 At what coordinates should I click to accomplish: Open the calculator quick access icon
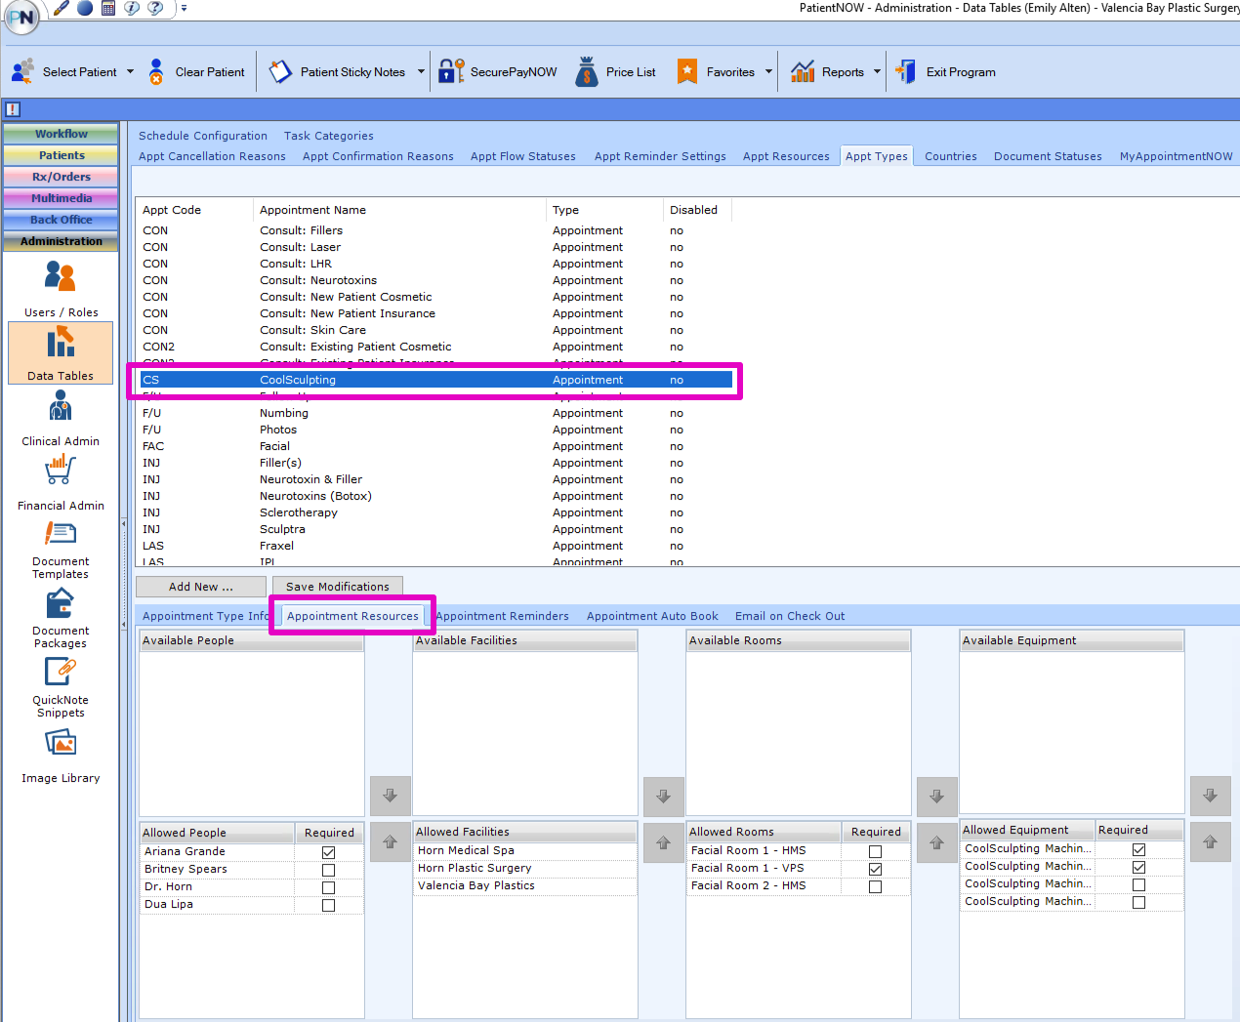pos(108,8)
